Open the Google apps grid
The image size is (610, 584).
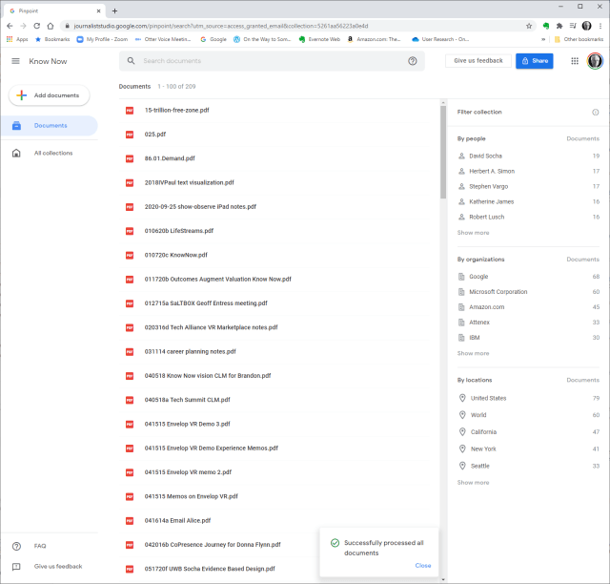point(574,61)
